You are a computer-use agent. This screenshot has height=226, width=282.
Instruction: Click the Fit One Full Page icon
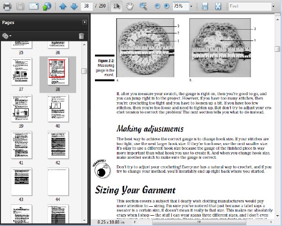(218, 6)
